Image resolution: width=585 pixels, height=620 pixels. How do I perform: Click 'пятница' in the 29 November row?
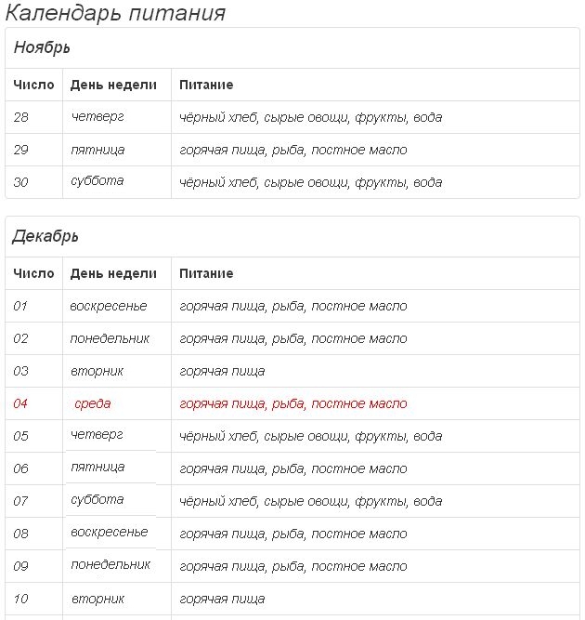pyautogui.click(x=97, y=150)
